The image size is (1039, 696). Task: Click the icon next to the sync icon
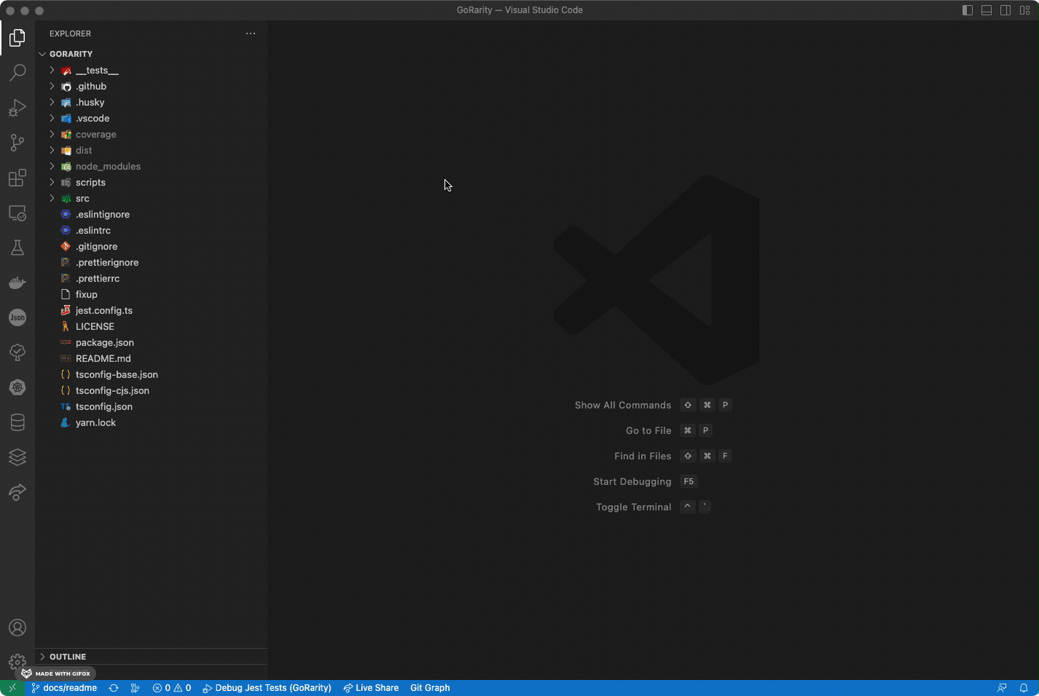click(135, 688)
